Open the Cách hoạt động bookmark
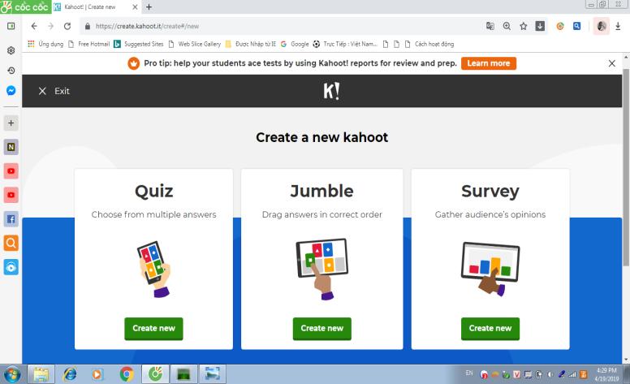630x384 pixels. 429,44
